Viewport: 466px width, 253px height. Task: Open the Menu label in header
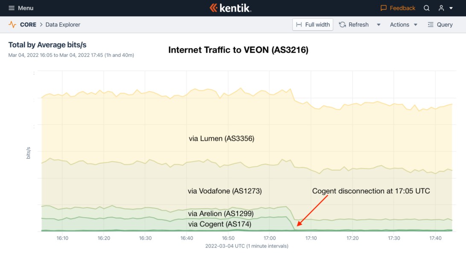[26, 8]
